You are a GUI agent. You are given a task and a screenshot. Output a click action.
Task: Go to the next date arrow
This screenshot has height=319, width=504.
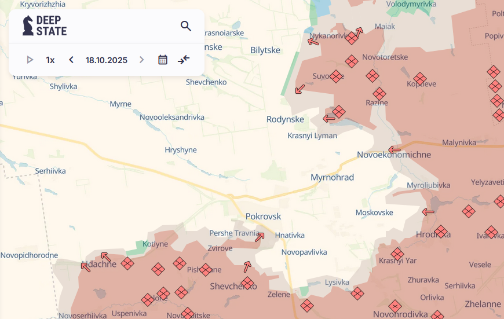pyautogui.click(x=141, y=60)
